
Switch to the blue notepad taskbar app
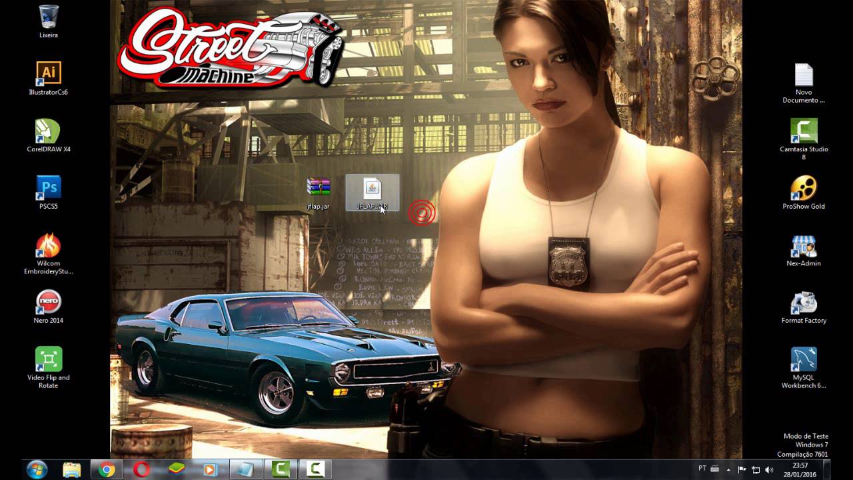[x=246, y=469]
